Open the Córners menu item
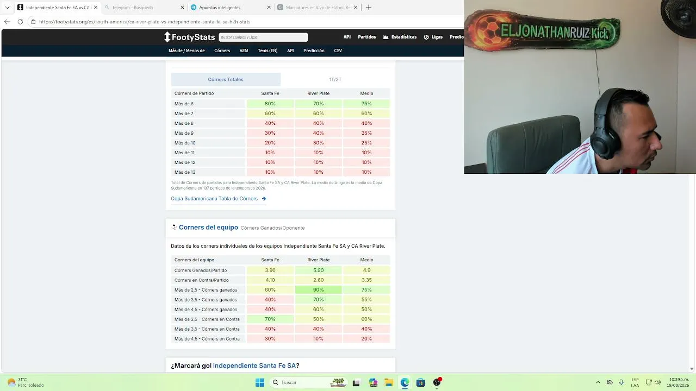The image size is (696, 391). (x=222, y=51)
